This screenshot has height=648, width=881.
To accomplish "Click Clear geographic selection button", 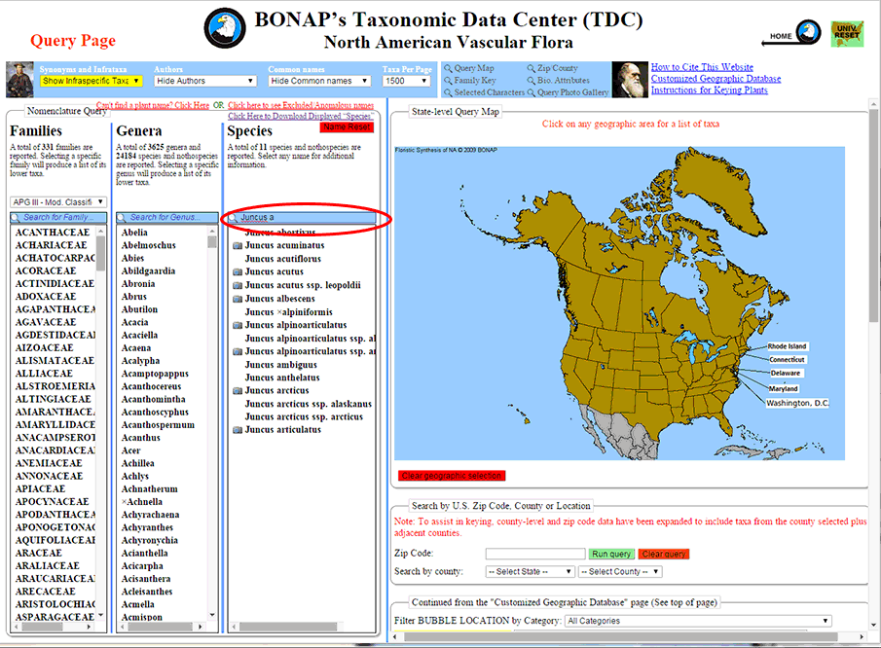I will (x=451, y=476).
